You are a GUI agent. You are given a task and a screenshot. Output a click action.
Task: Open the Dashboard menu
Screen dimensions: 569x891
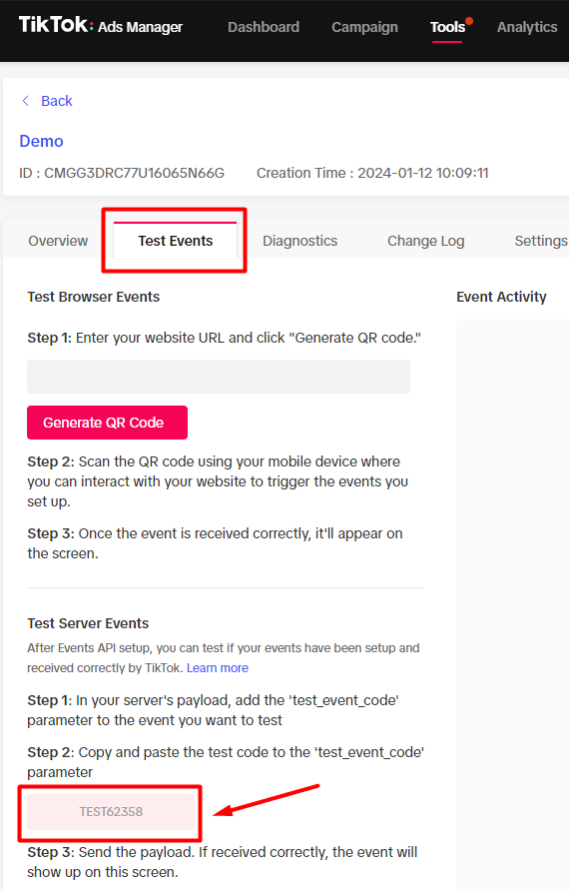pyautogui.click(x=264, y=27)
